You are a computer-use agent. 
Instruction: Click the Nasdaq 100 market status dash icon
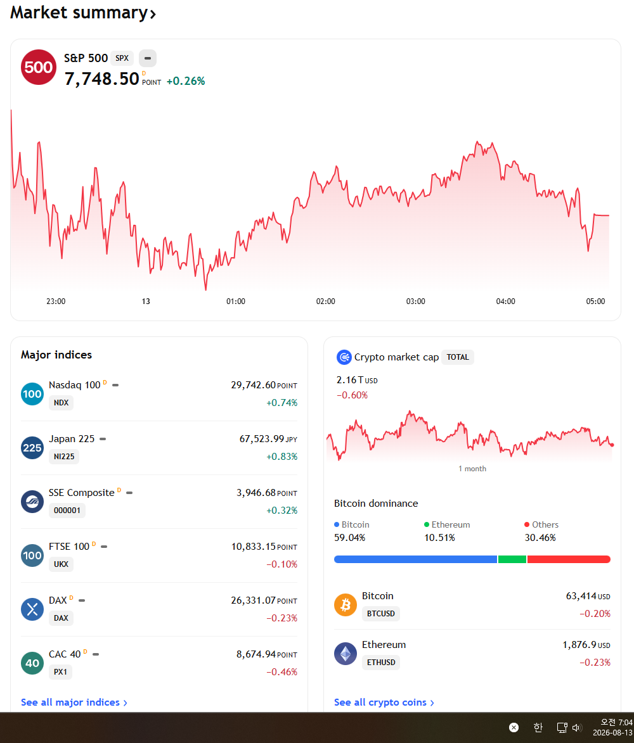115,385
